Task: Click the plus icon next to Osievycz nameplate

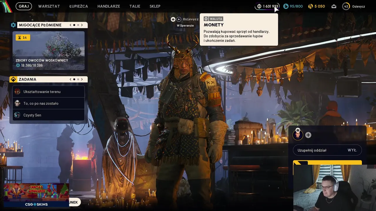Action: pyautogui.click(x=179, y=19)
